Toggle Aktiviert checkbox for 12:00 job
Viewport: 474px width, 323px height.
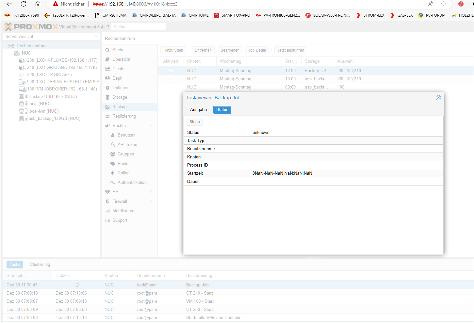coord(171,71)
